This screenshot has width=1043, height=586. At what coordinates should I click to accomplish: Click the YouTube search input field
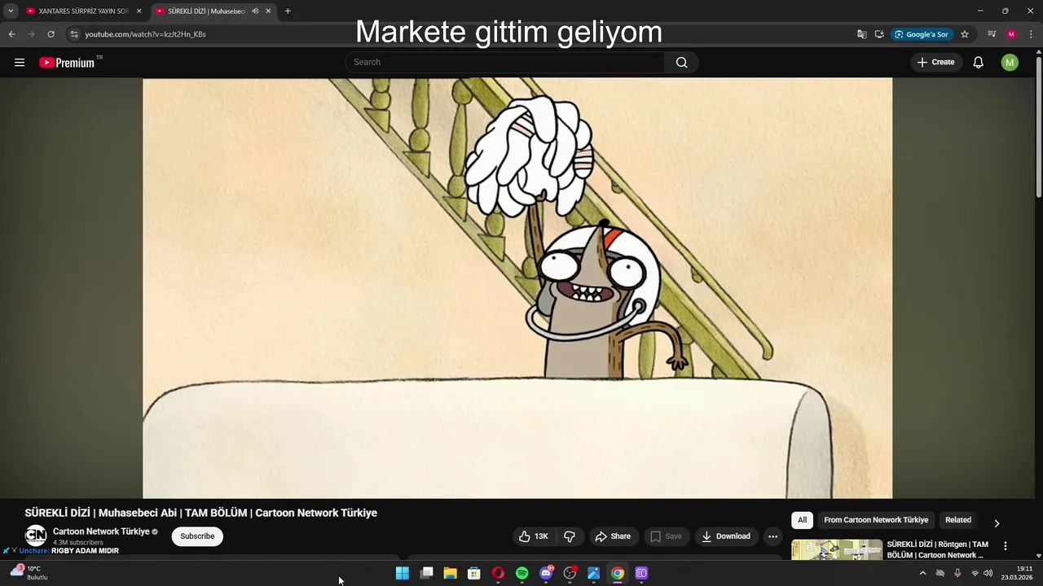505,63
